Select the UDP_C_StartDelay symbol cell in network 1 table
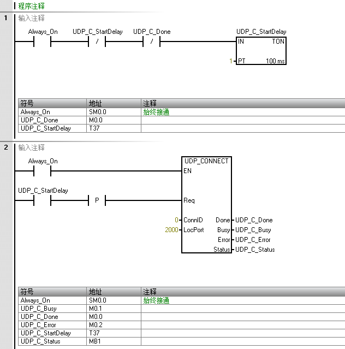Viewport: 345px width, 349px height. point(52,128)
